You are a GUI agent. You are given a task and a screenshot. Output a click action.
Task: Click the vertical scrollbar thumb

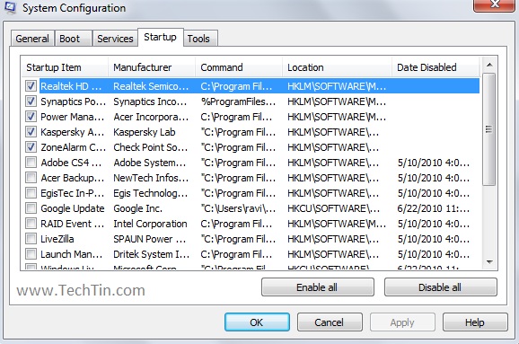(488, 129)
